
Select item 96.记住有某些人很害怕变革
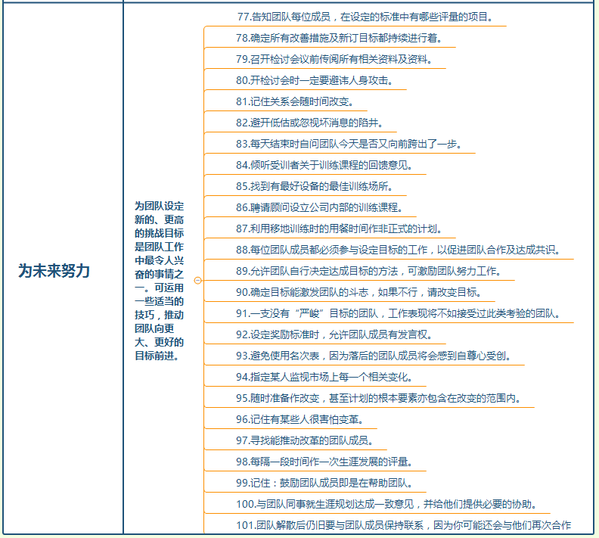click(300, 419)
